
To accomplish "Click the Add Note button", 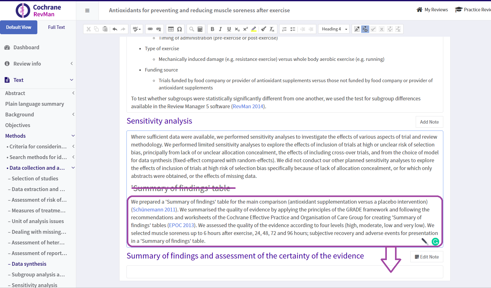I will point(429,122).
